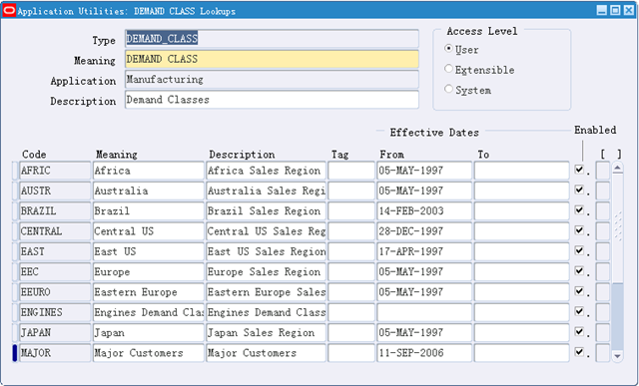Click the CENTRAL code cell

tap(55, 231)
